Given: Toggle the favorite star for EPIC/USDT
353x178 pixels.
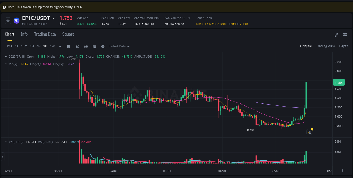Looking at the screenshot, I should click(8, 20).
